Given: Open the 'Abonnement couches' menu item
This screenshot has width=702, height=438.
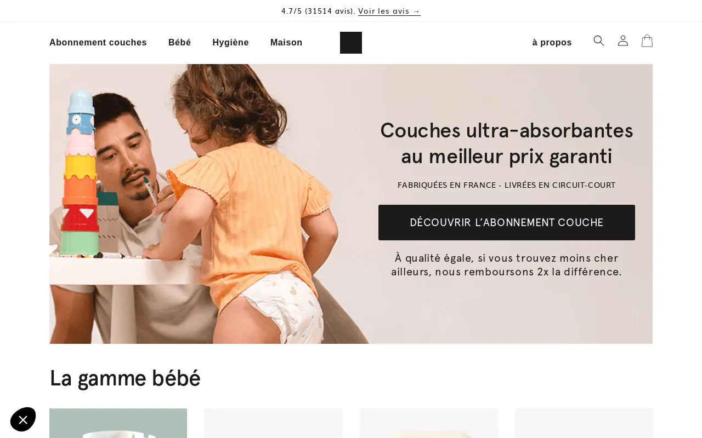Looking at the screenshot, I should tap(98, 43).
